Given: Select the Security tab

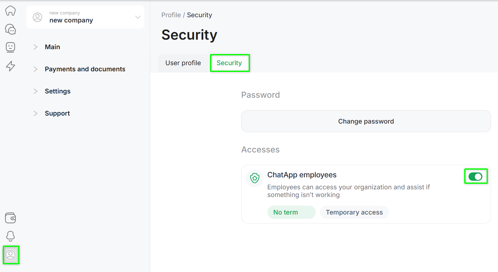Looking at the screenshot, I should click(229, 63).
